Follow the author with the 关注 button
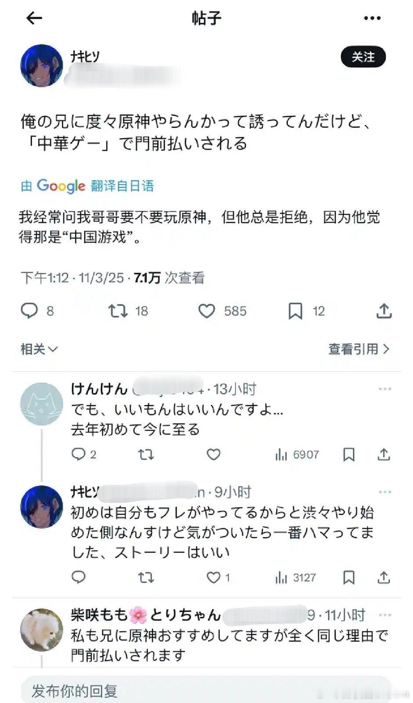Viewport: 413px width, 703px height. pyautogui.click(x=363, y=57)
